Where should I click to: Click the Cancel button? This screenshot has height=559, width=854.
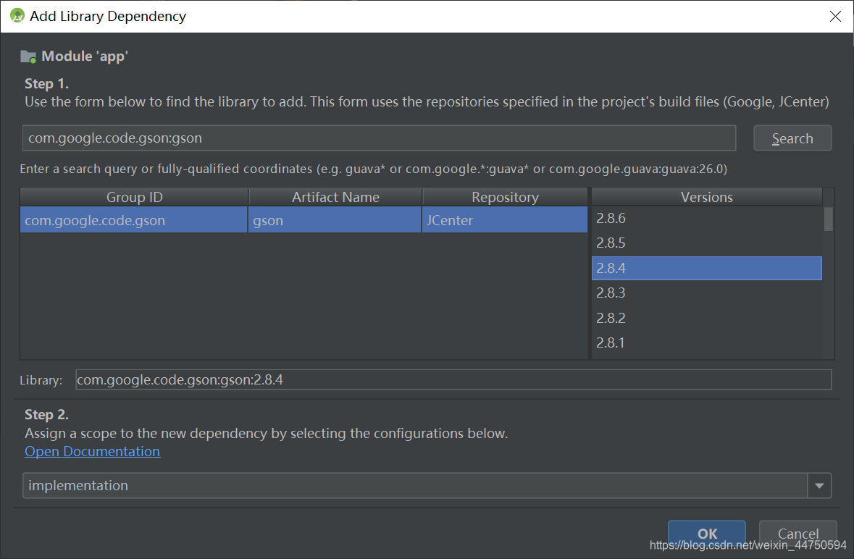[x=798, y=534]
